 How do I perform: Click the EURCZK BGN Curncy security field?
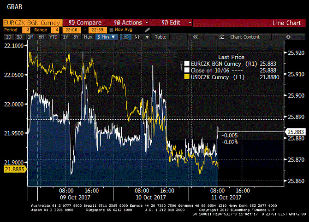tap(33, 23)
